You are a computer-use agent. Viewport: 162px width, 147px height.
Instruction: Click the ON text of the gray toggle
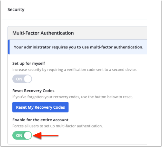pyautogui.click(x=19, y=79)
